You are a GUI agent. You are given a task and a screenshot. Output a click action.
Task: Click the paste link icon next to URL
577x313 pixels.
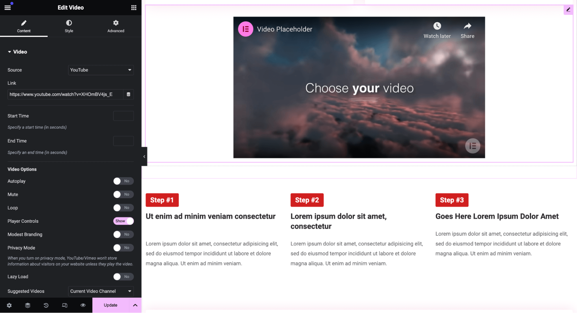[x=128, y=94]
